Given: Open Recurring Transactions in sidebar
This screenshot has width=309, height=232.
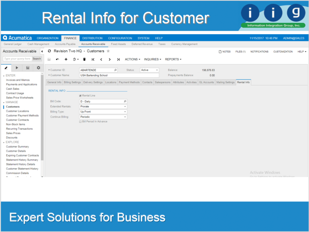Looking at the screenshot, I should click(x=19, y=129).
